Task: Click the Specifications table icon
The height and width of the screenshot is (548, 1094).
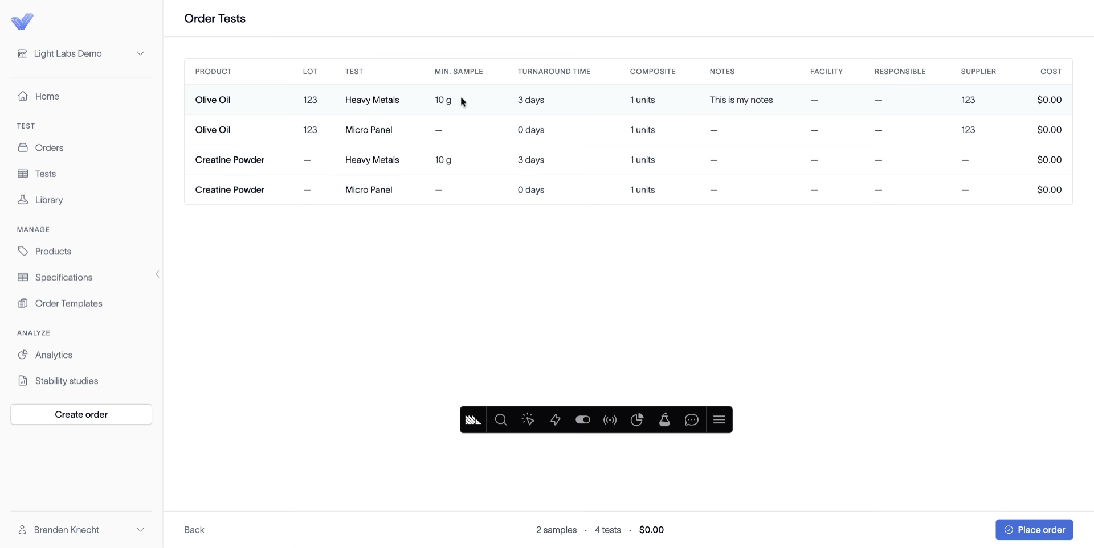Action: [x=23, y=277]
